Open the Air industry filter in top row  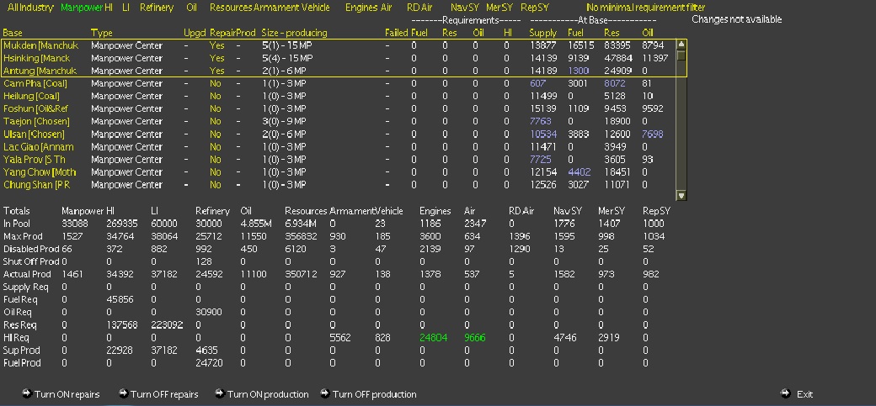click(x=386, y=8)
